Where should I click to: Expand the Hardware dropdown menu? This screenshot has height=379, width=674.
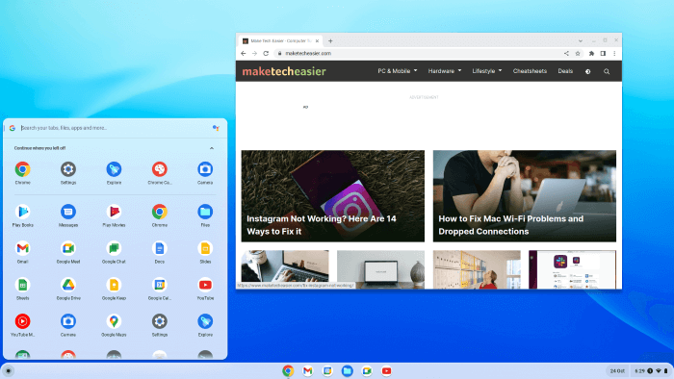tap(445, 71)
